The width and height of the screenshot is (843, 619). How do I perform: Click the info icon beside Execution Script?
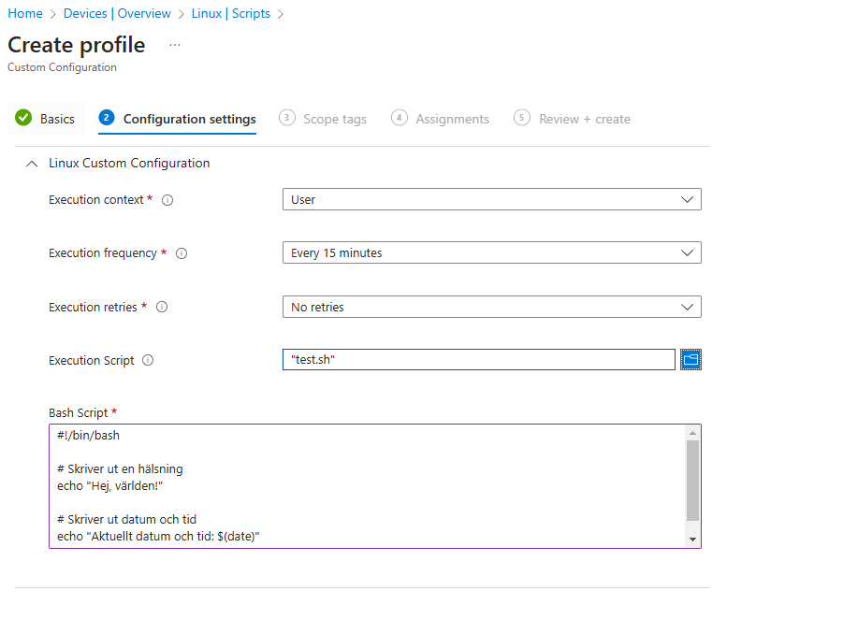coord(148,361)
